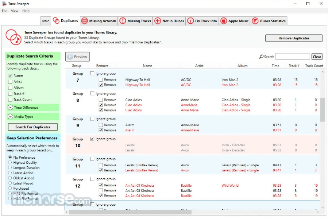Image resolution: width=328 pixels, height=217 pixels.
Task: Click the large duplicates logo in banner
Action: (13, 37)
